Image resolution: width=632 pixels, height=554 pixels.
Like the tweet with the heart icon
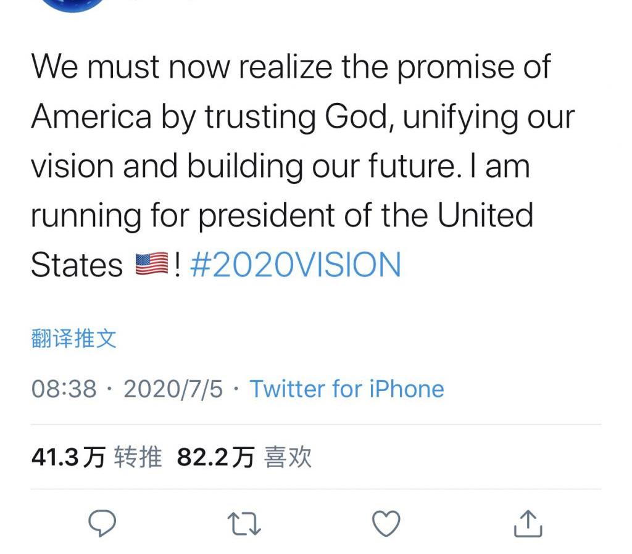click(x=387, y=524)
